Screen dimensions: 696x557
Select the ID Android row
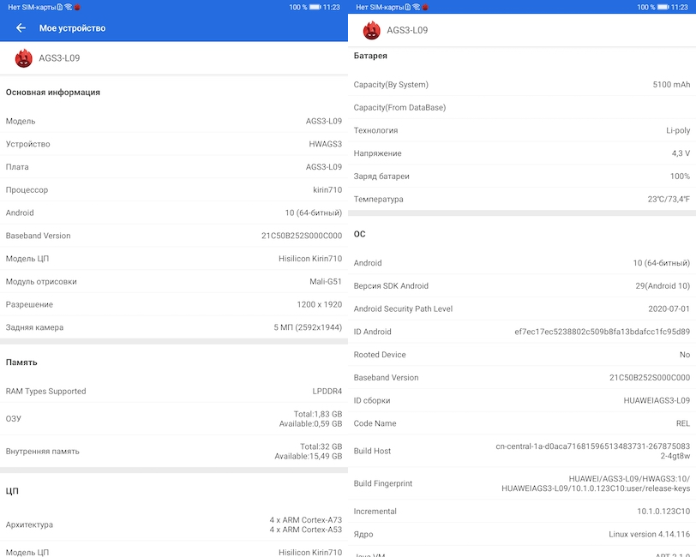pyautogui.click(x=522, y=332)
